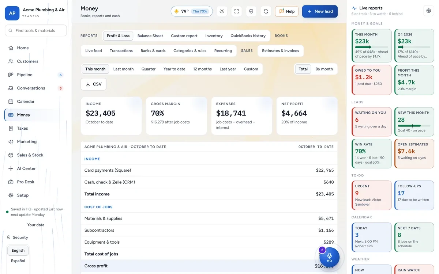Open the Live feed tab

click(94, 51)
